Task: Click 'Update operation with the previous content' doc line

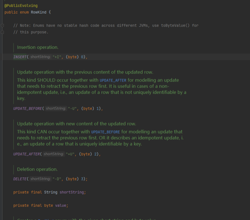Action: click(x=85, y=72)
